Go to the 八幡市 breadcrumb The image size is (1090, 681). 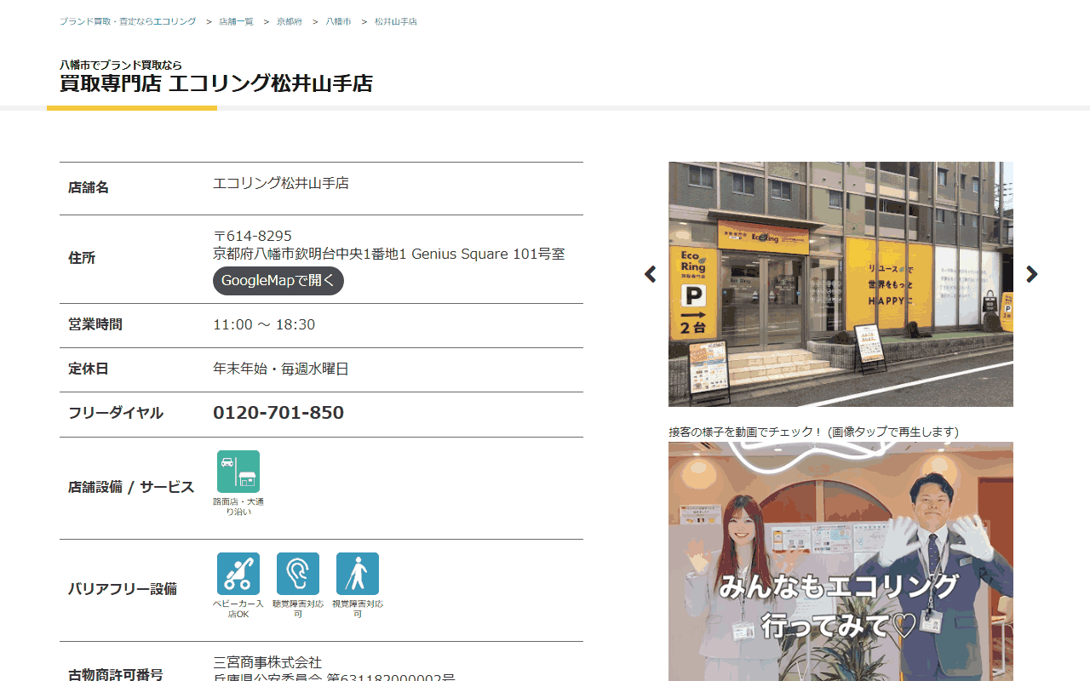(338, 21)
